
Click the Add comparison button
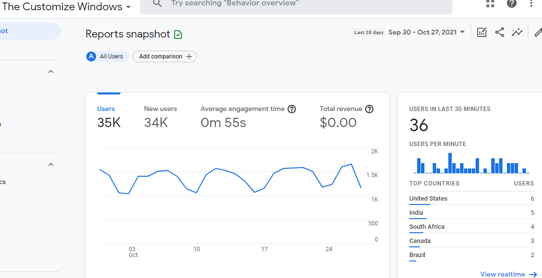[x=164, y=56]
